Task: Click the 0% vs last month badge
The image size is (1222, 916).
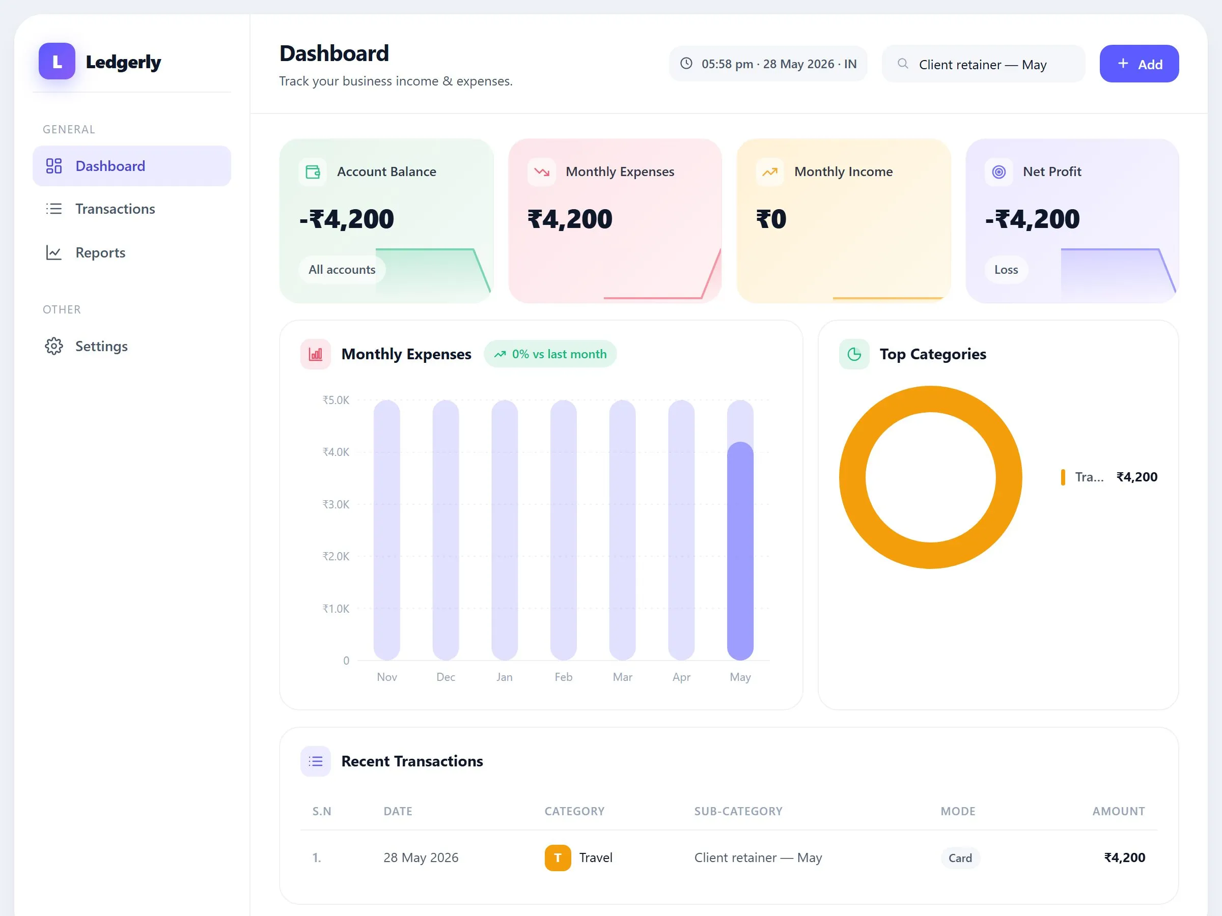Action: pos(550,355)
